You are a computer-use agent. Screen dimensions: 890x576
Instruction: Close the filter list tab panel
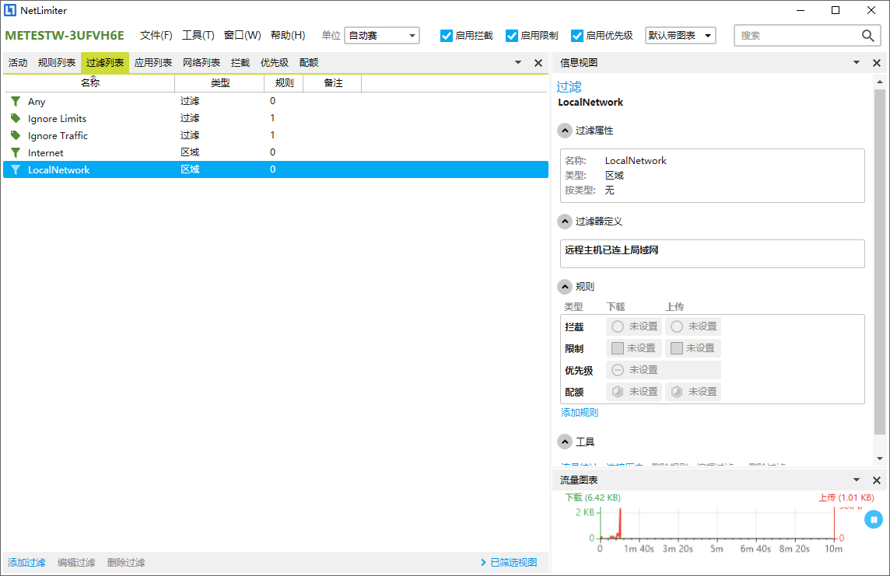538,63
